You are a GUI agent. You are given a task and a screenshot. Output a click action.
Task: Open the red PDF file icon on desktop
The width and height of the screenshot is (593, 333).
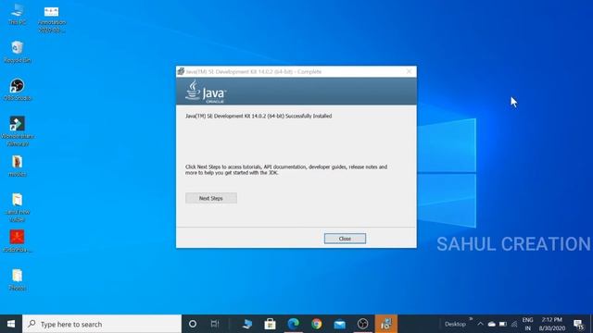tap(17, 241)
